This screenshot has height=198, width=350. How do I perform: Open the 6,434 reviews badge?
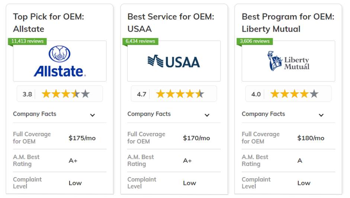pos(140,41)
